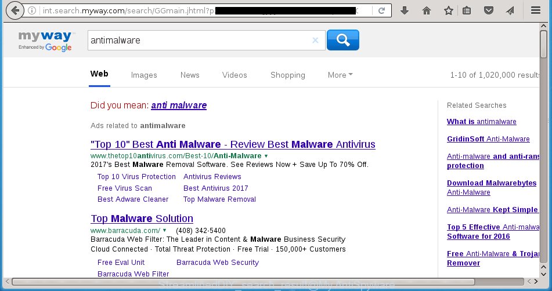Screen dimensions: 552x291
Task: Click the paper plane send icon
Action: pyautogui.click(x=510, y=10)
